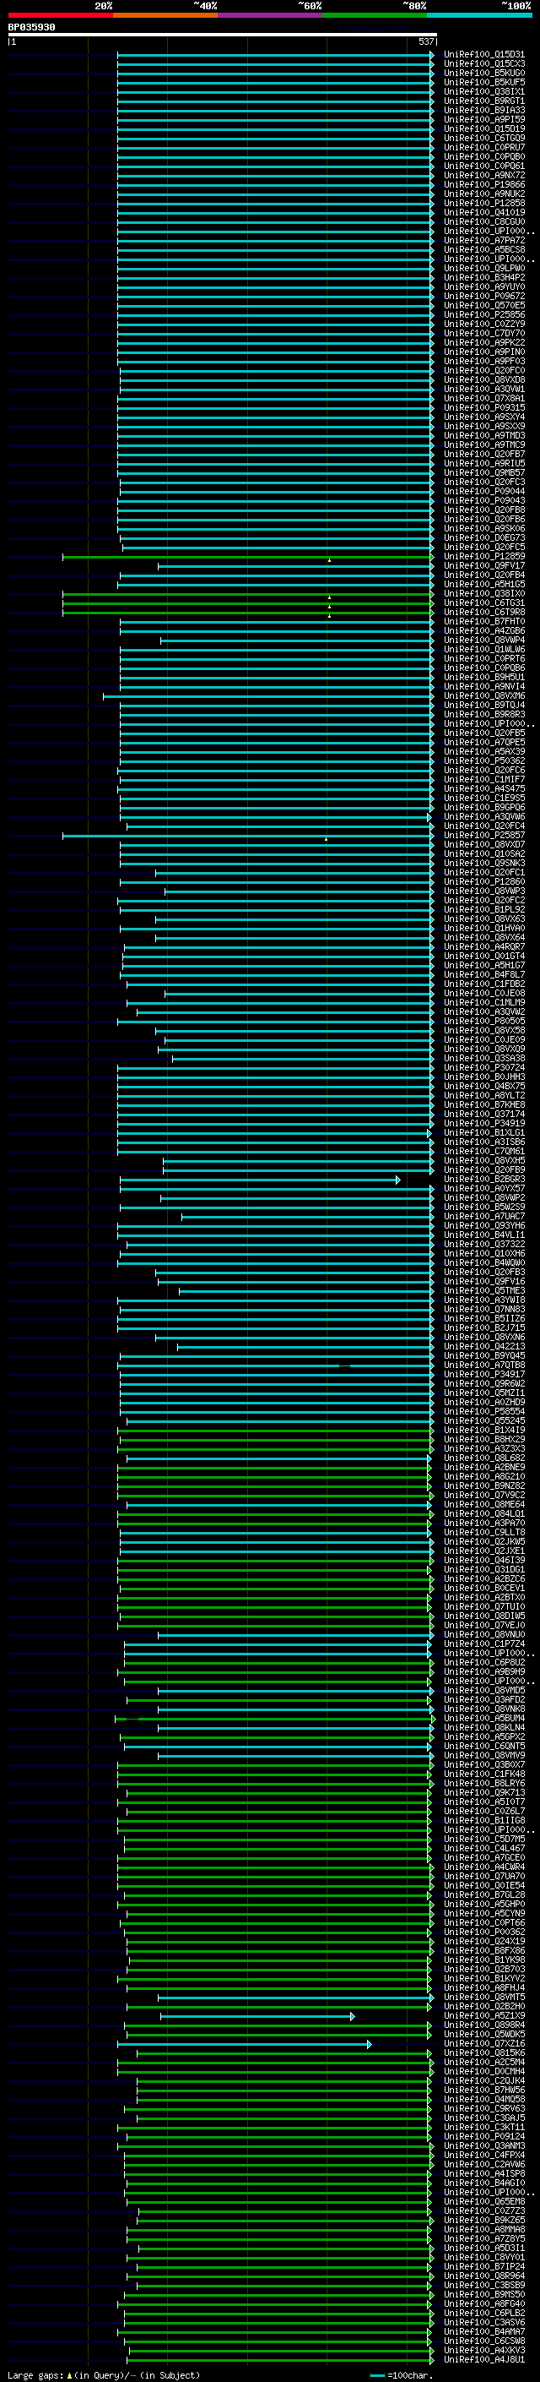This screenshot has height=2382, width=540.
Task: Click label UniRef100_B7HW56
Action: click(483, 2090)
